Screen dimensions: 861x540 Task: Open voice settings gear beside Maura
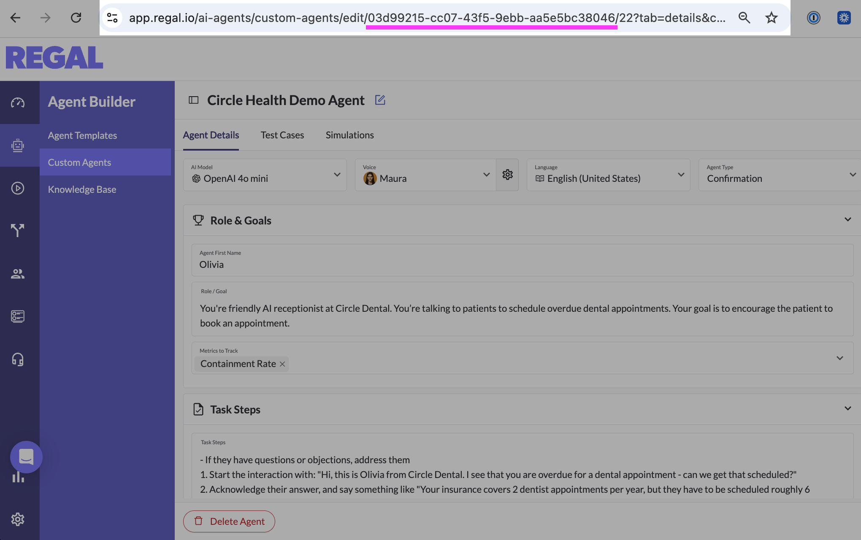pyautogui.click(x=507, y=175)
